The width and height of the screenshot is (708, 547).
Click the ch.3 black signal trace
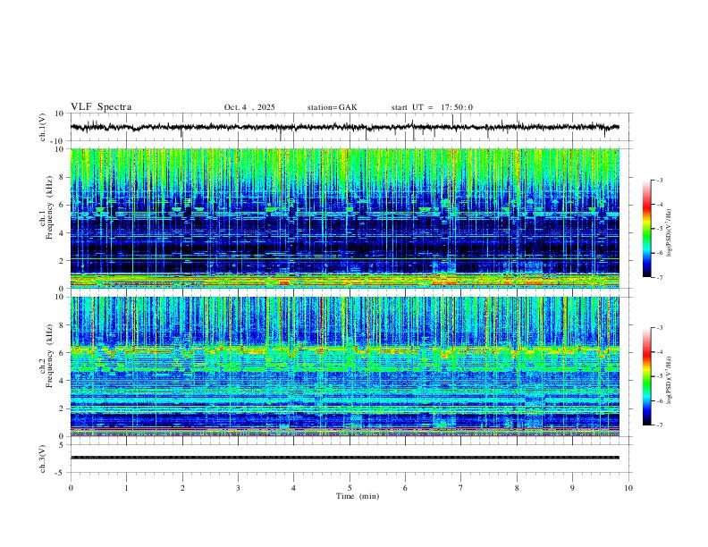(344, 458)
